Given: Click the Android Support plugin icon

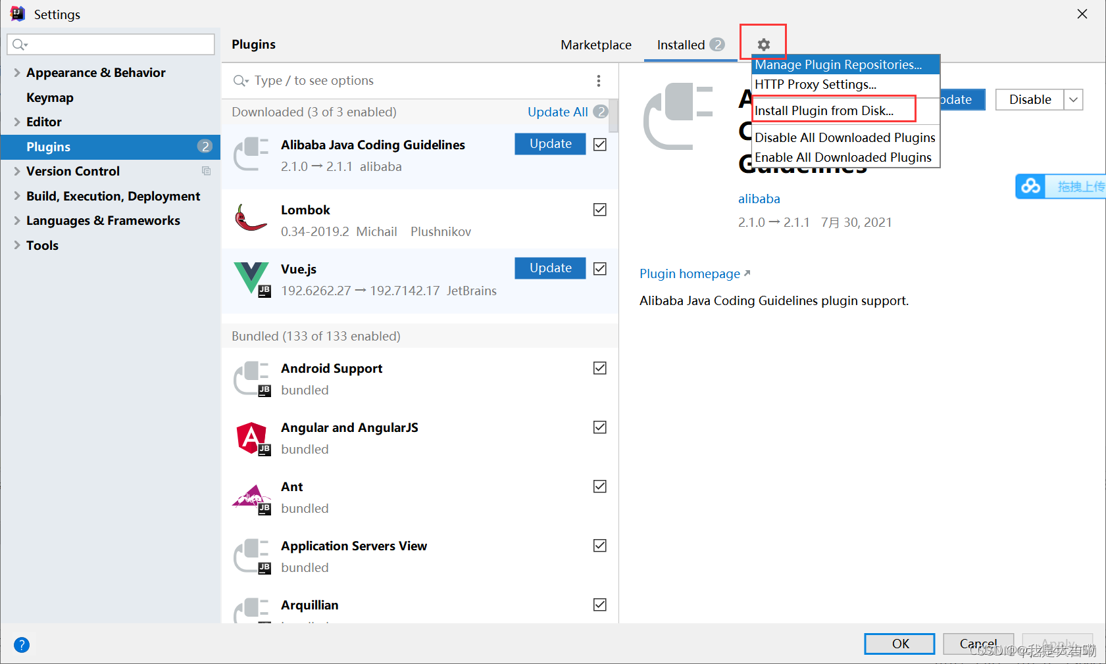Looking at the screenshot, I should (x=252, y=379).
